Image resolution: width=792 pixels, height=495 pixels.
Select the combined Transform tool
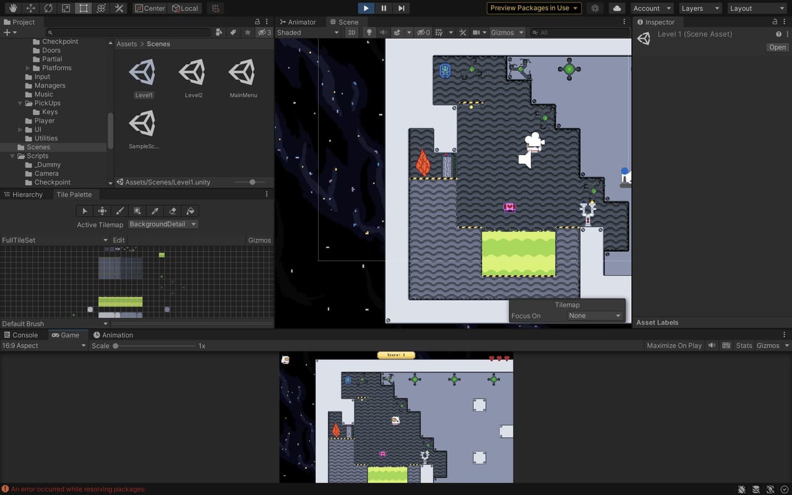101,8
